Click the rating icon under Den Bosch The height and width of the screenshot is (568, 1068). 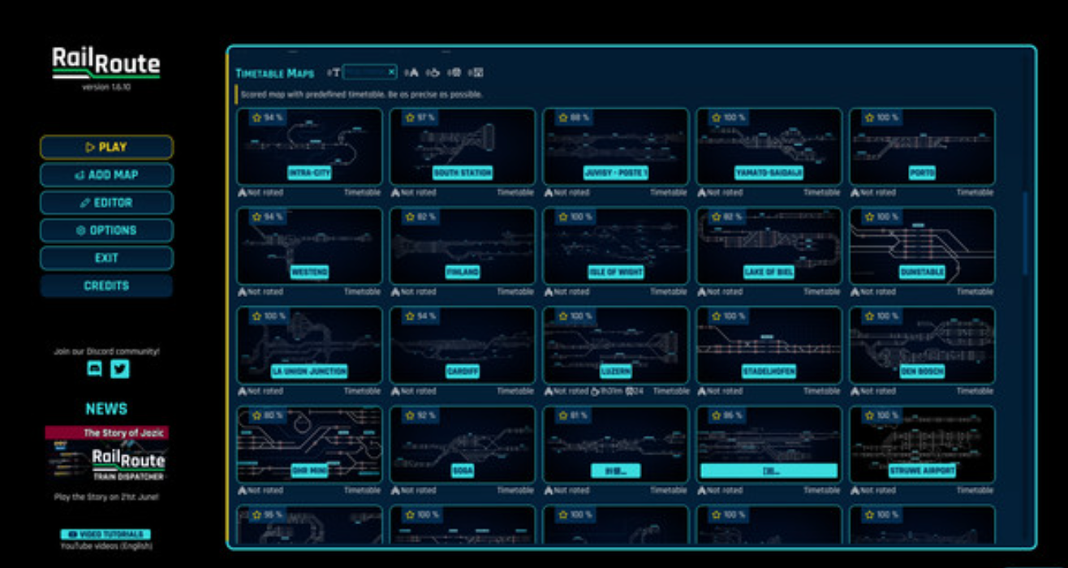(x=855, y=390)
